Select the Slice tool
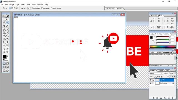 (8, 26)
